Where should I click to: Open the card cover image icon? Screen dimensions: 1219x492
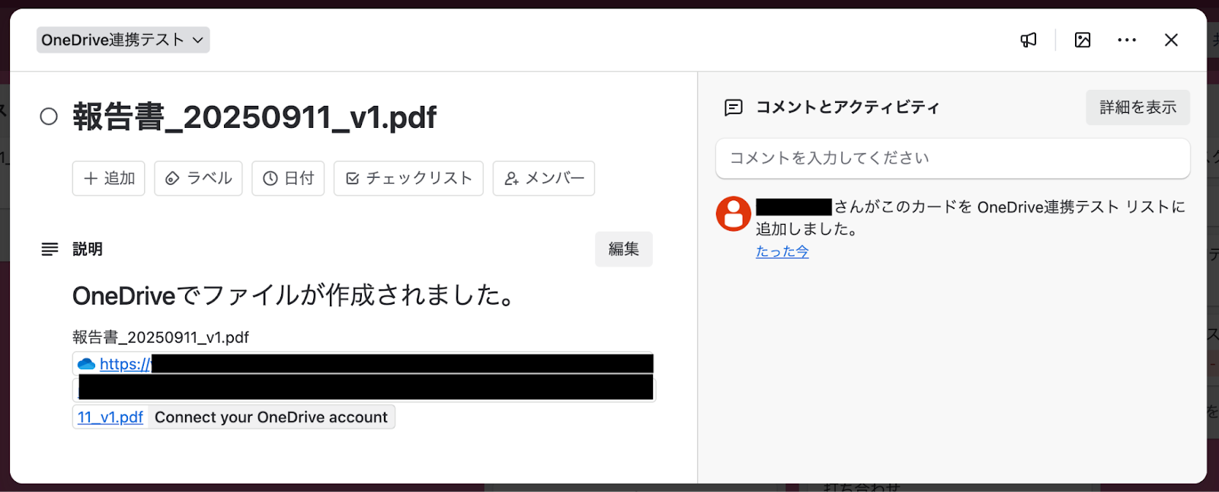tap(1083, 40)
